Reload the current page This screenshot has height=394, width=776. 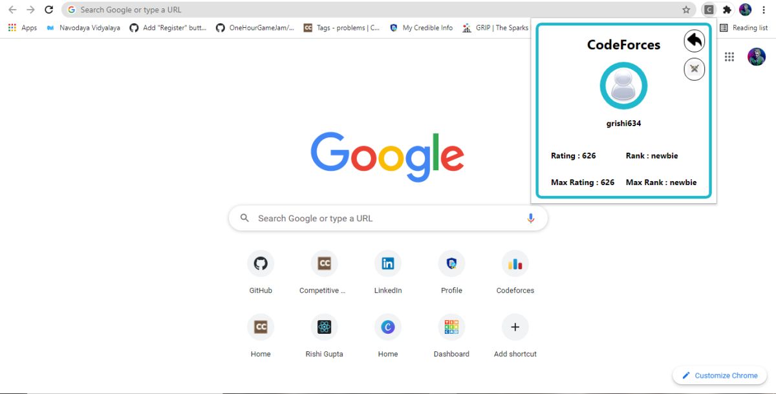[x=48, y=10]
